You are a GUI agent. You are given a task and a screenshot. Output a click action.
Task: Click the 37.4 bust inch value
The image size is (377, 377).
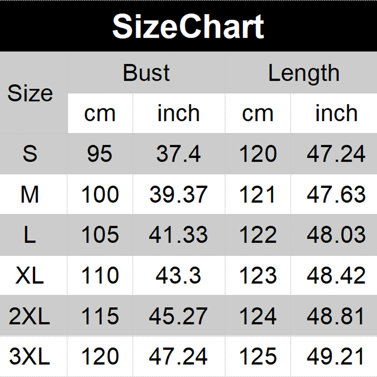179,154
